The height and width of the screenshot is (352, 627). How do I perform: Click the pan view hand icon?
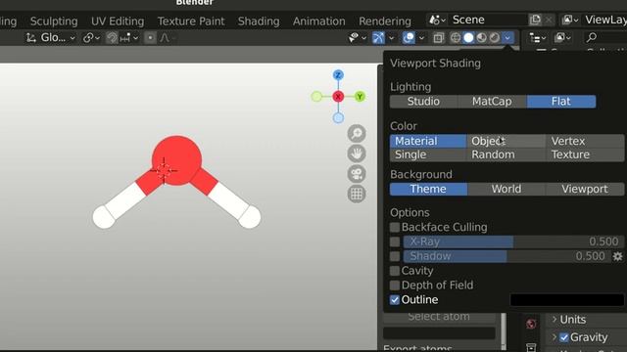[x=357, y=154]
